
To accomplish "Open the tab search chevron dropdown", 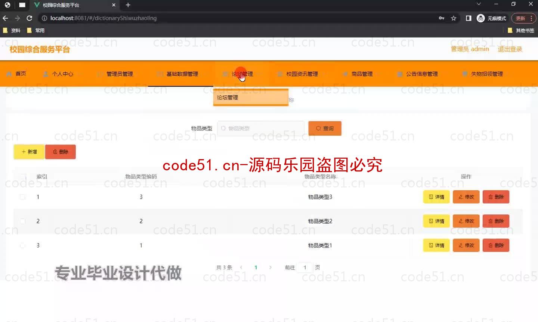I will pyautogui.click(x=479, y=4).
